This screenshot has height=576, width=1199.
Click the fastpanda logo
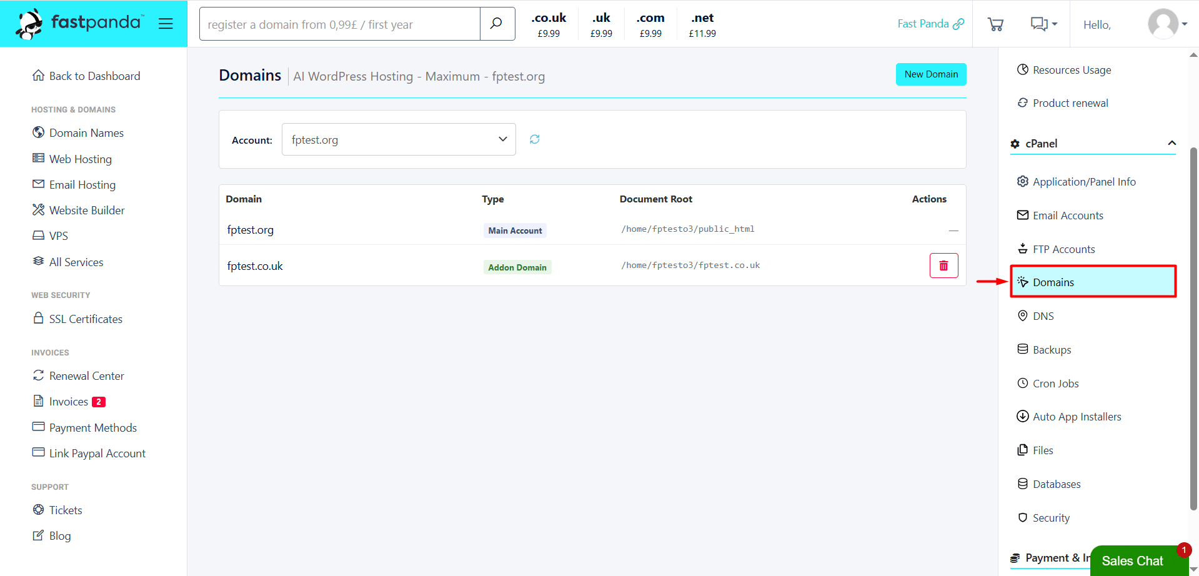79,24
